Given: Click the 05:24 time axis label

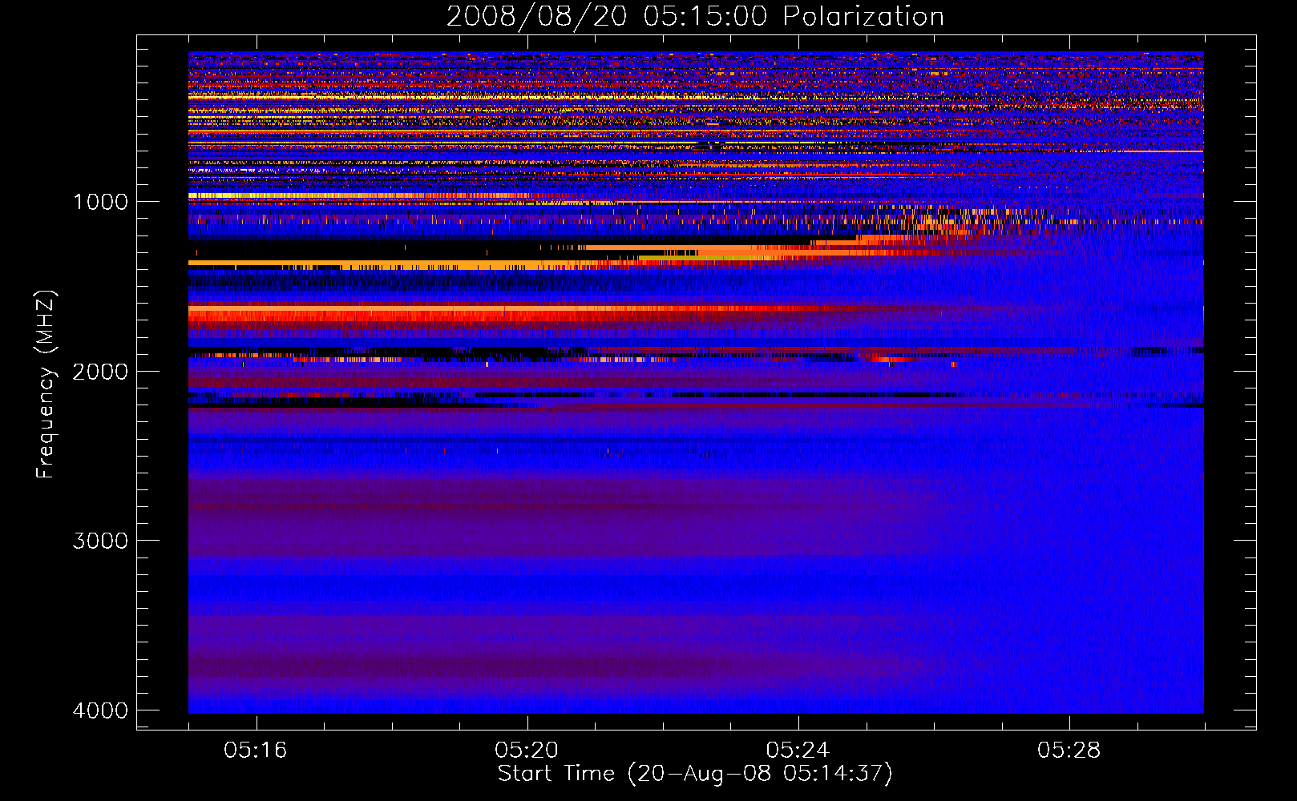Looking at the screenshot, I should tap(798, 750).
